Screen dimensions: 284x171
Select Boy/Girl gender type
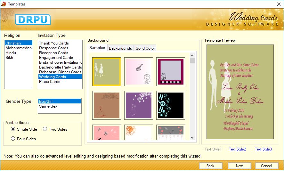(60, 101)
